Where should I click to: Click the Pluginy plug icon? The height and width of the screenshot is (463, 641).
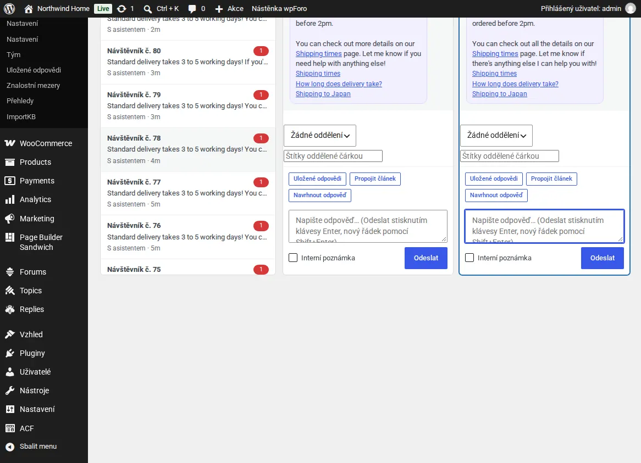[10, 353]
